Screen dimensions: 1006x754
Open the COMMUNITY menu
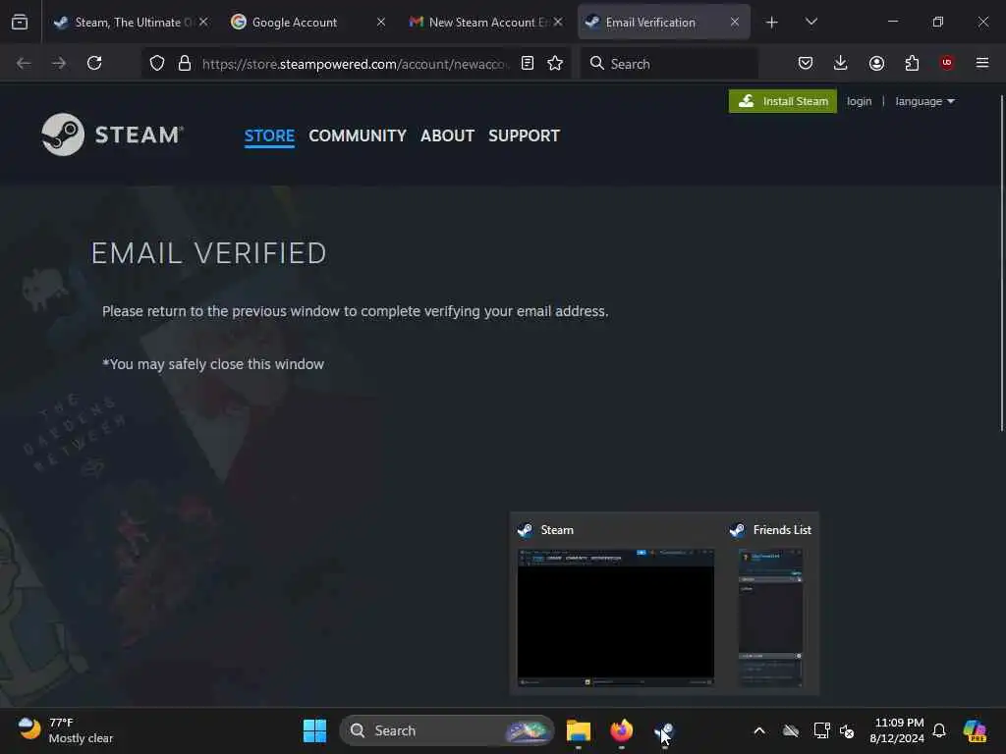[x=358, y=135]
